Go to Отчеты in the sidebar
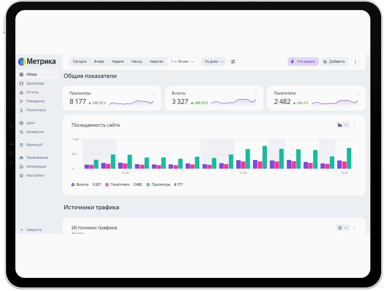The width and height of the screenshot is (389, 291). click(x=32, y=92)
